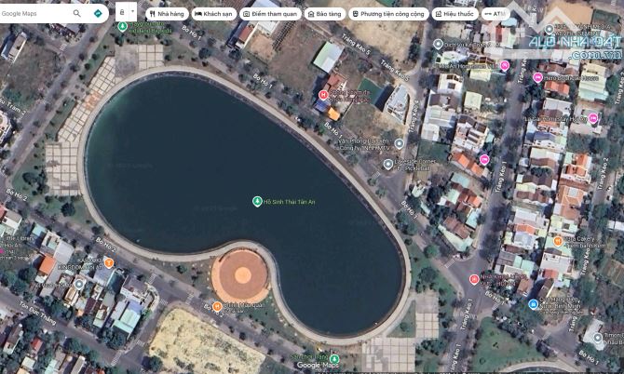Viewport: 624px width, 374px height.
Task: Toggle the ATM filter chip
Action: coord(495,15)
